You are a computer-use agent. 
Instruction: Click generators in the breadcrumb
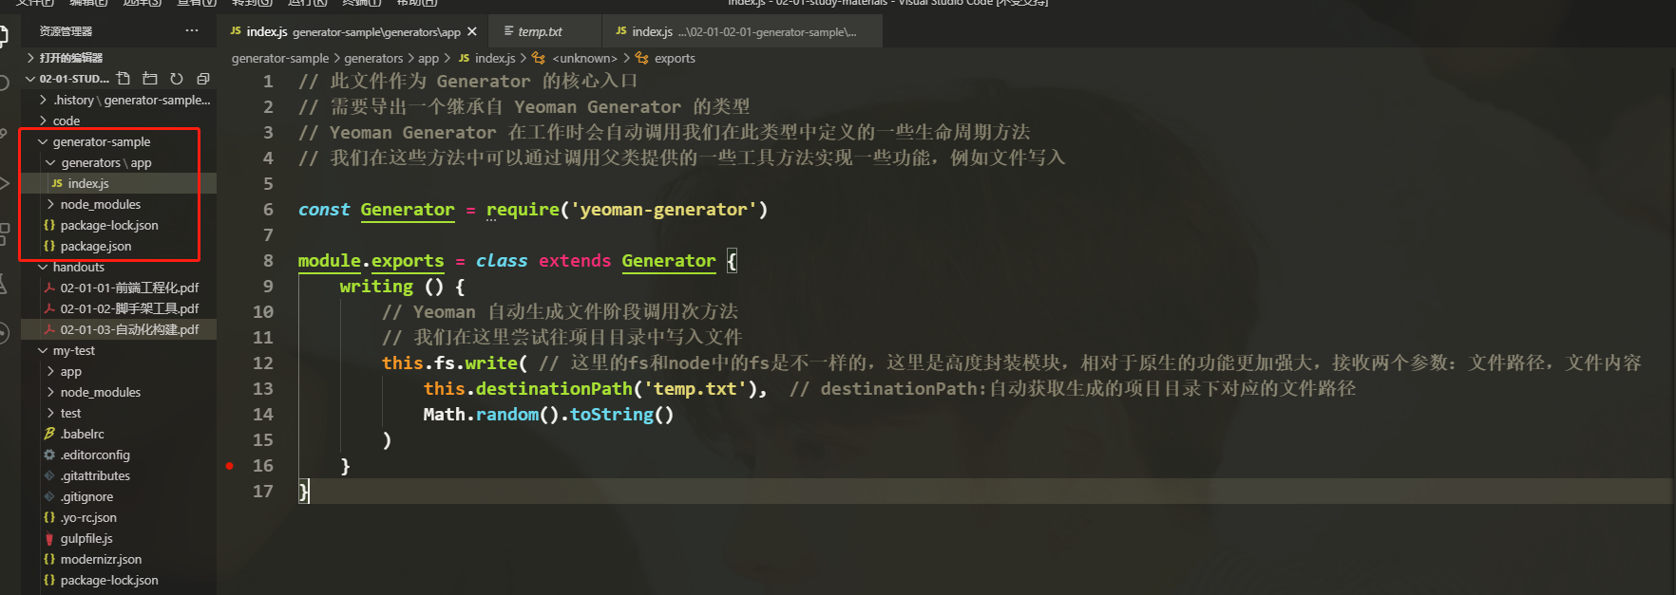tap(373, 58)
